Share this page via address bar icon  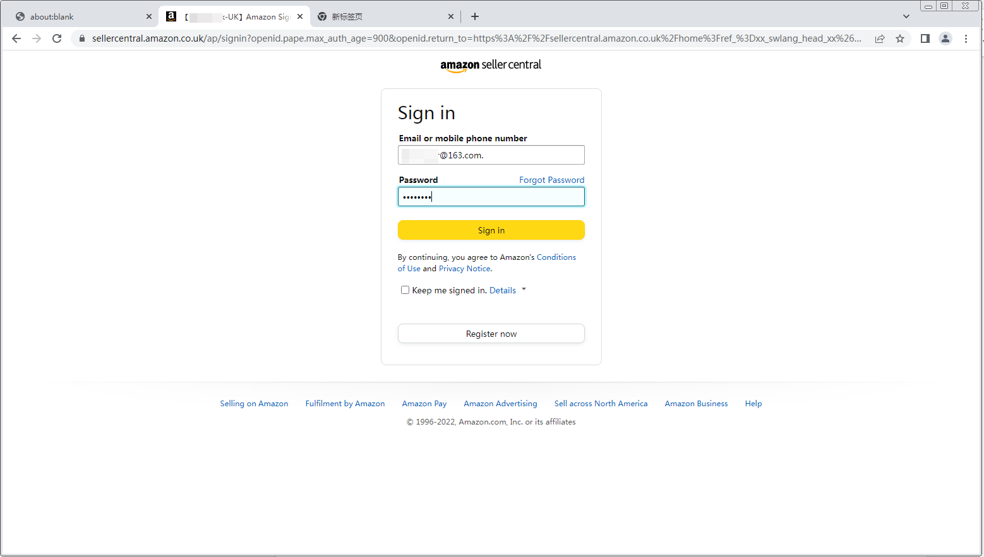tap(880, 38)
